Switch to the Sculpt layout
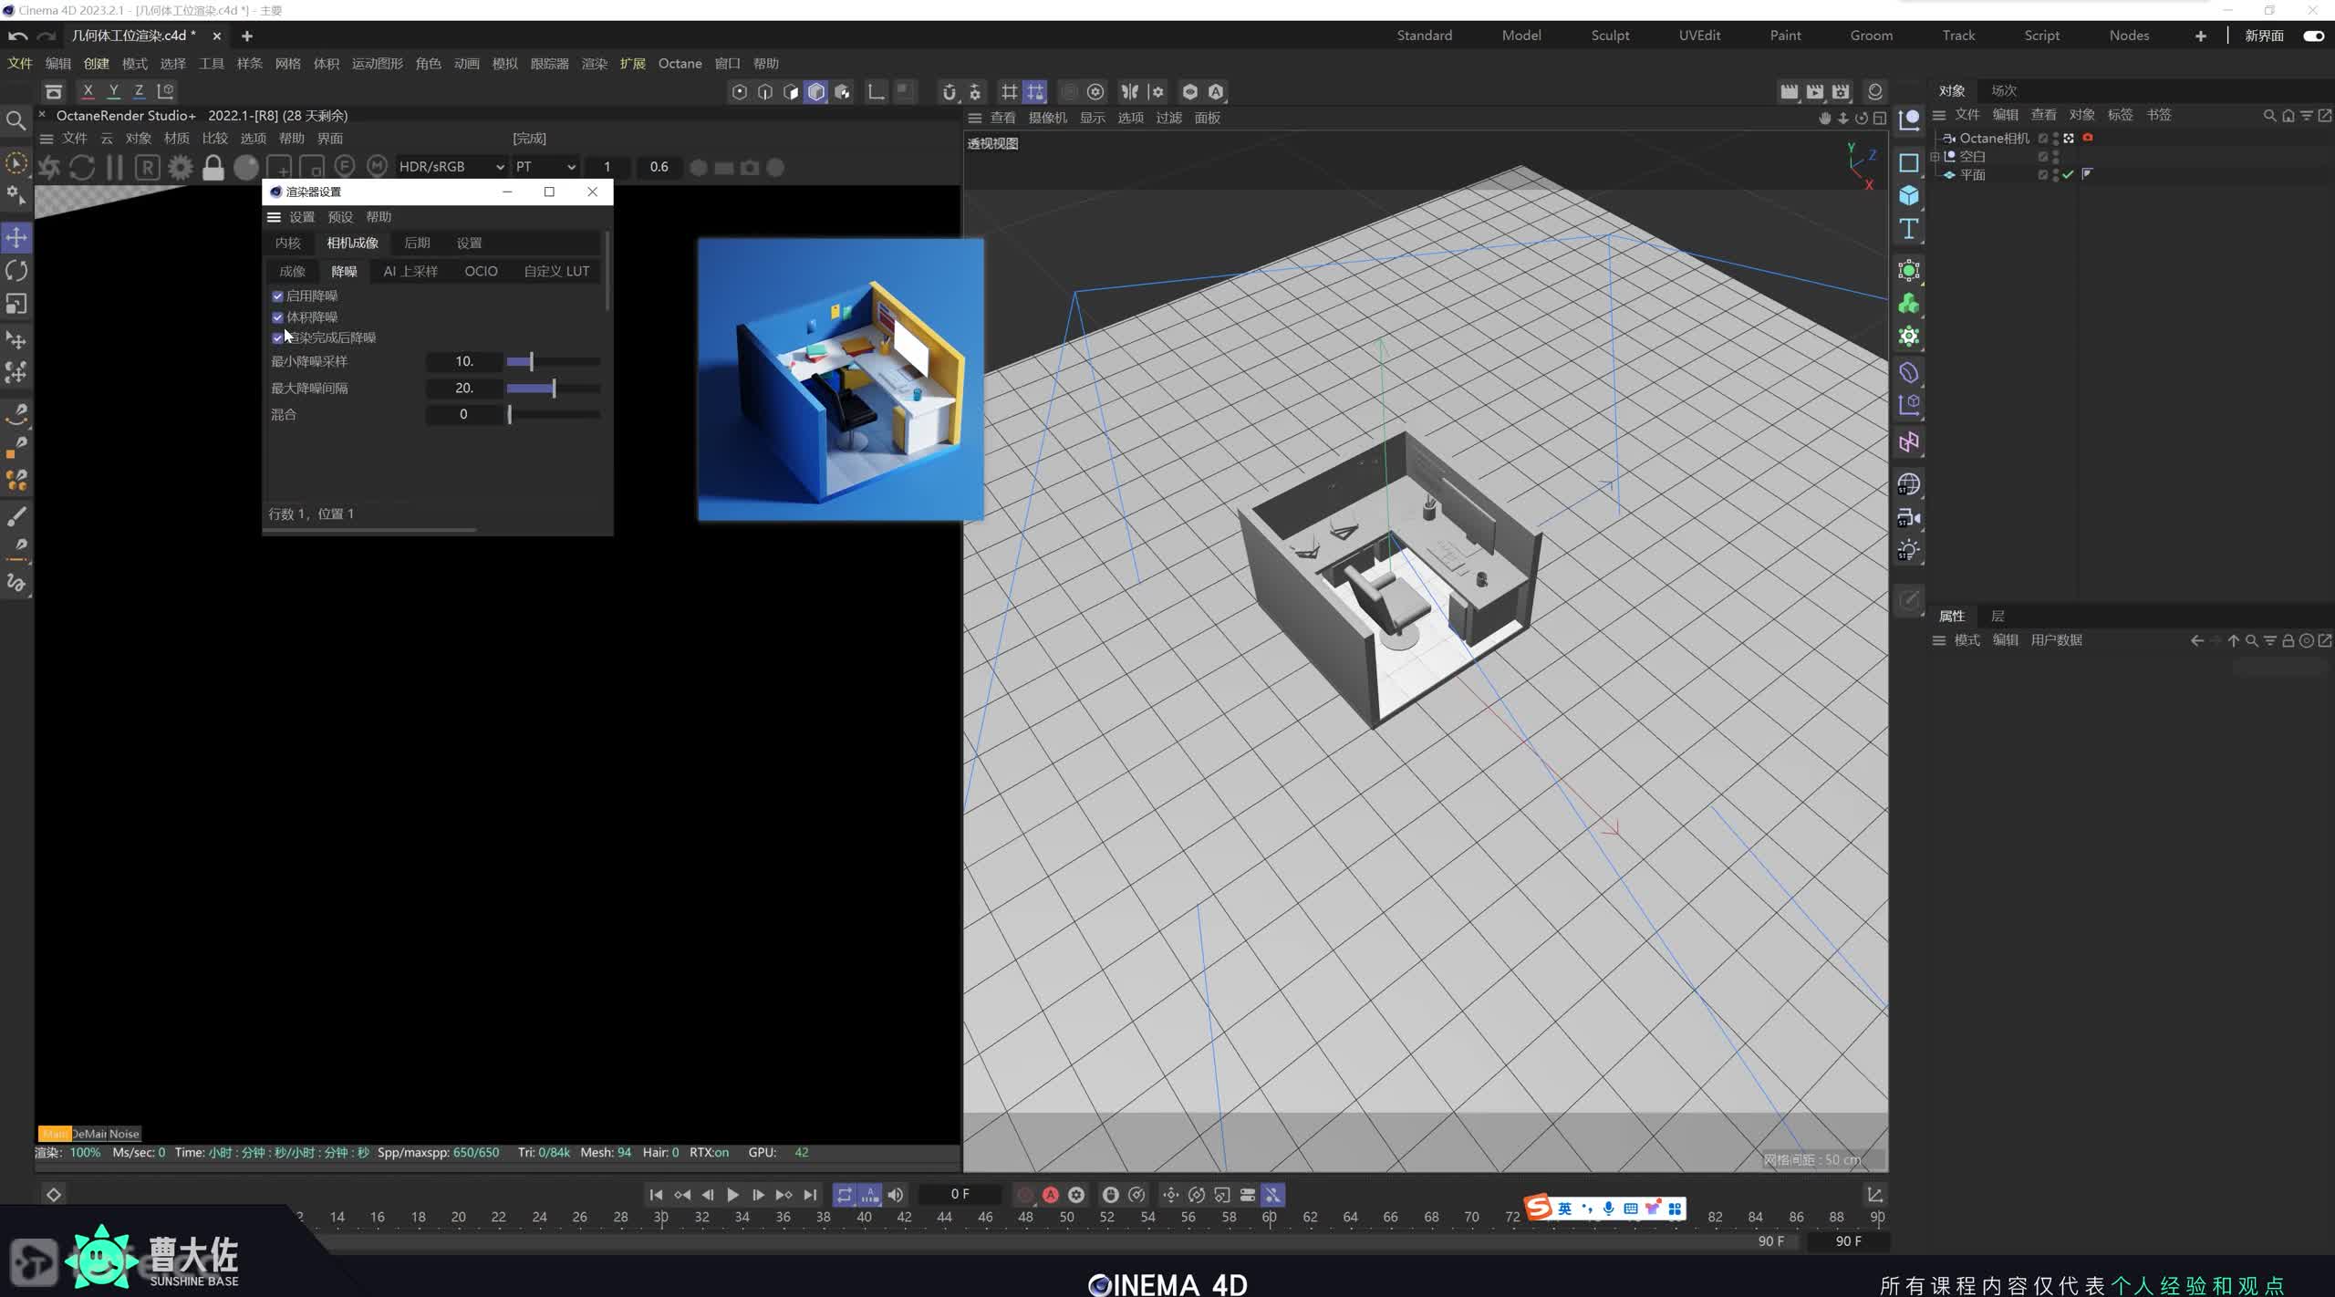Image resolution: width=2335 pixels, height=1297 pixels. click(x=1610, y=36)
